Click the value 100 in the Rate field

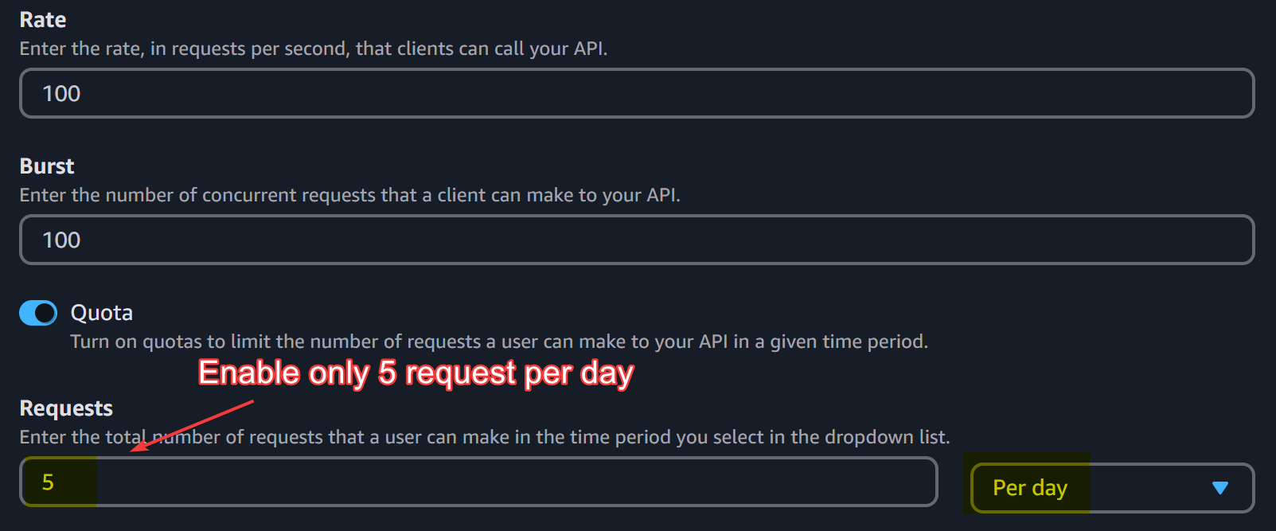(61, 94)
